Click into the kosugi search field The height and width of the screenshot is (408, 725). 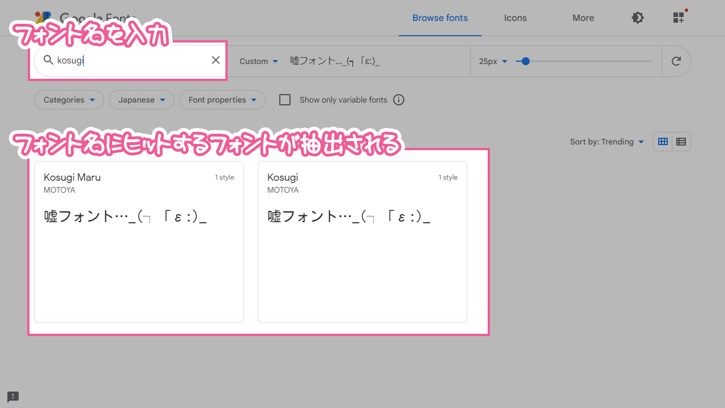[131, 60]
